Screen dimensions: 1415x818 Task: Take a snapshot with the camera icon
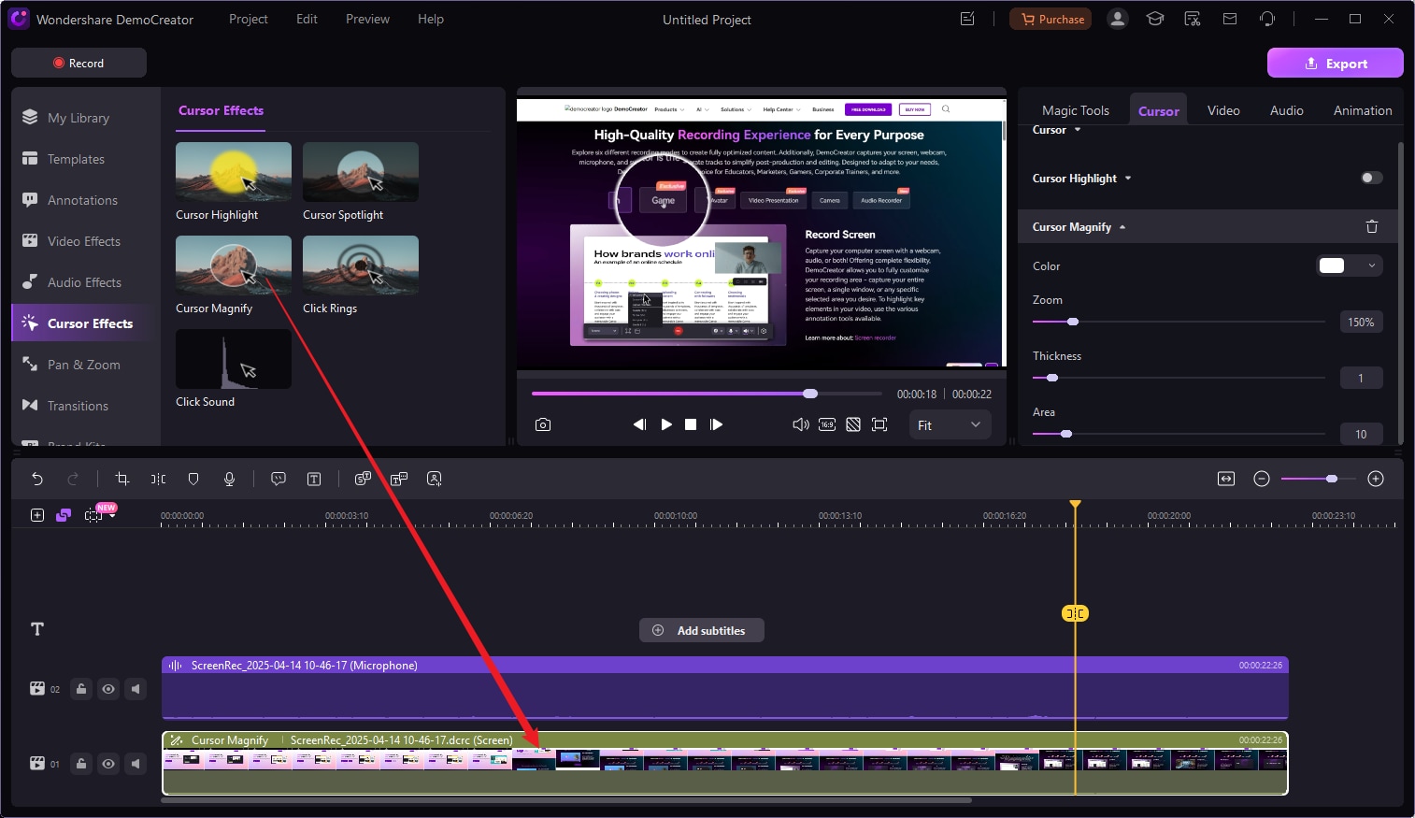point(543,424)
